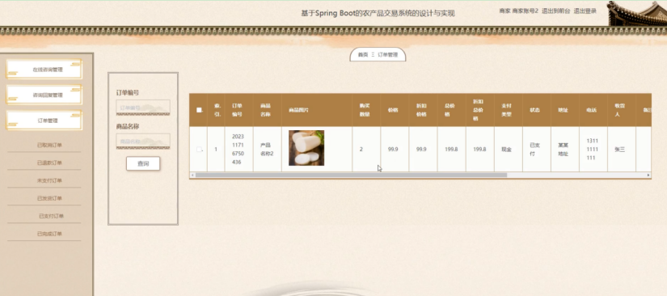
Task: Toggle the select-all checkbox in table header
Action: [x=199, y=110]
